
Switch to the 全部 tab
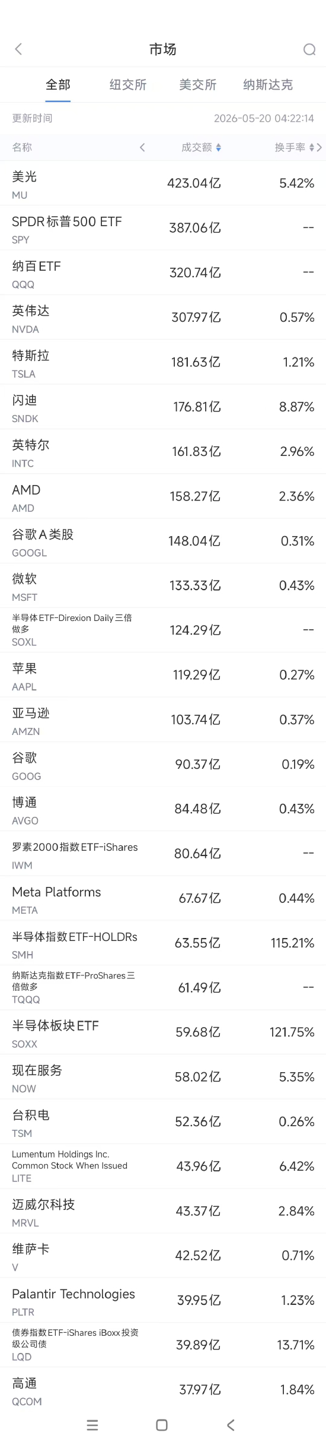pos(58,85)
